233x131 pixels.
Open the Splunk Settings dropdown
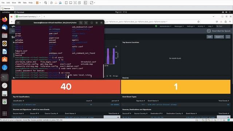191,26
